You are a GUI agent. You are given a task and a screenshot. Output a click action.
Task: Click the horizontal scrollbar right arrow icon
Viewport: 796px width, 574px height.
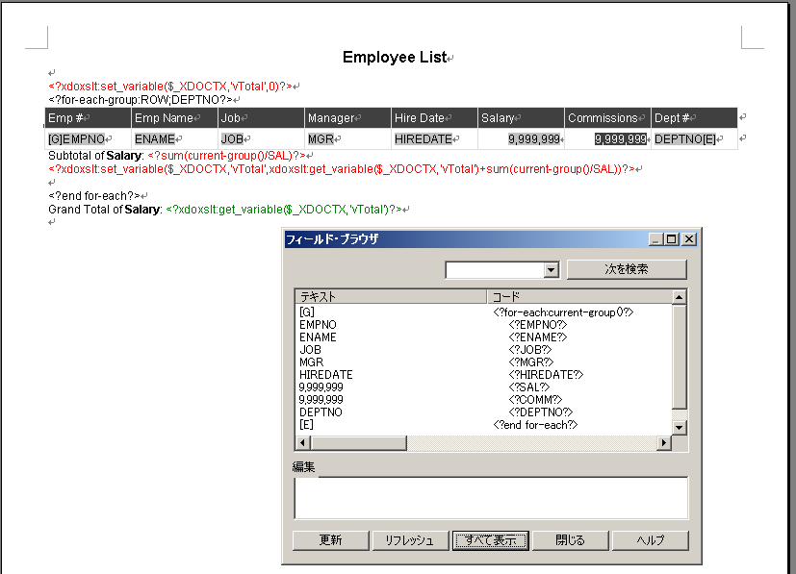point(663,441)
